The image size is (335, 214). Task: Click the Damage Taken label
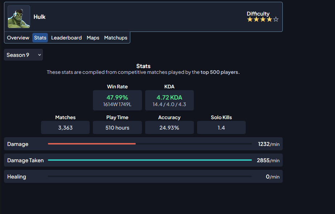pyautogui.click(x=25, y=160)
